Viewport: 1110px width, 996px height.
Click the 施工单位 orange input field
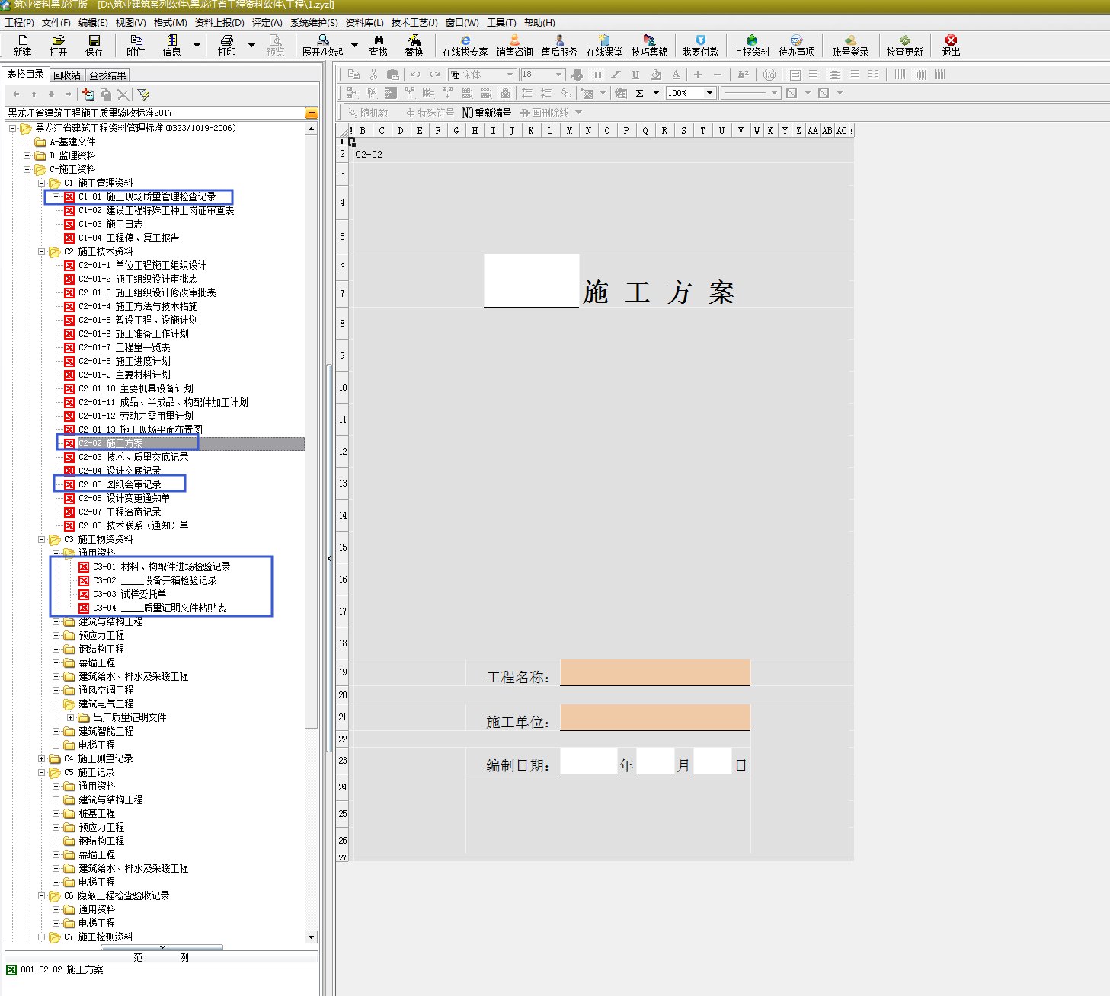[655, 717]
